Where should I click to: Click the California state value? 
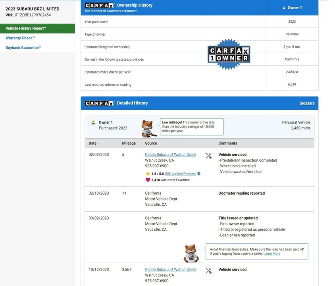click(292, 59)
